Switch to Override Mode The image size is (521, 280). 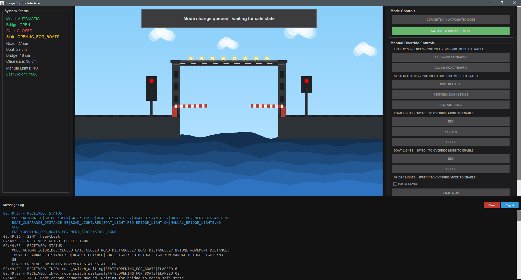[451, 31]
